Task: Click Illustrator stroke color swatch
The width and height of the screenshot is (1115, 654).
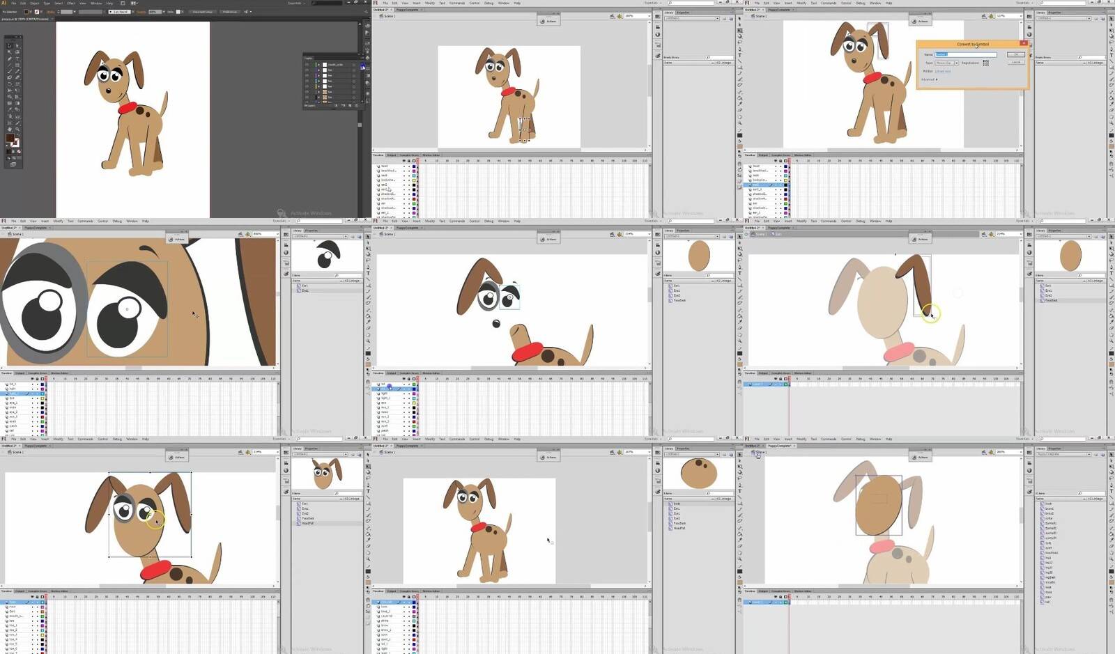Action: click(15, 143)
